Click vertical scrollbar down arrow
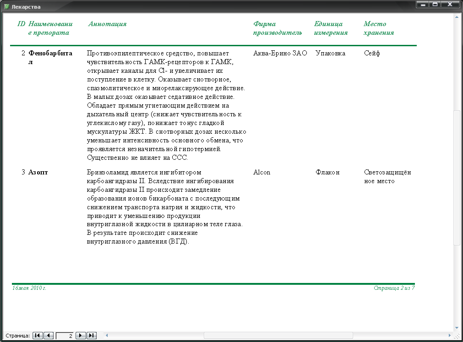463x342 pixels. point(457,328)
